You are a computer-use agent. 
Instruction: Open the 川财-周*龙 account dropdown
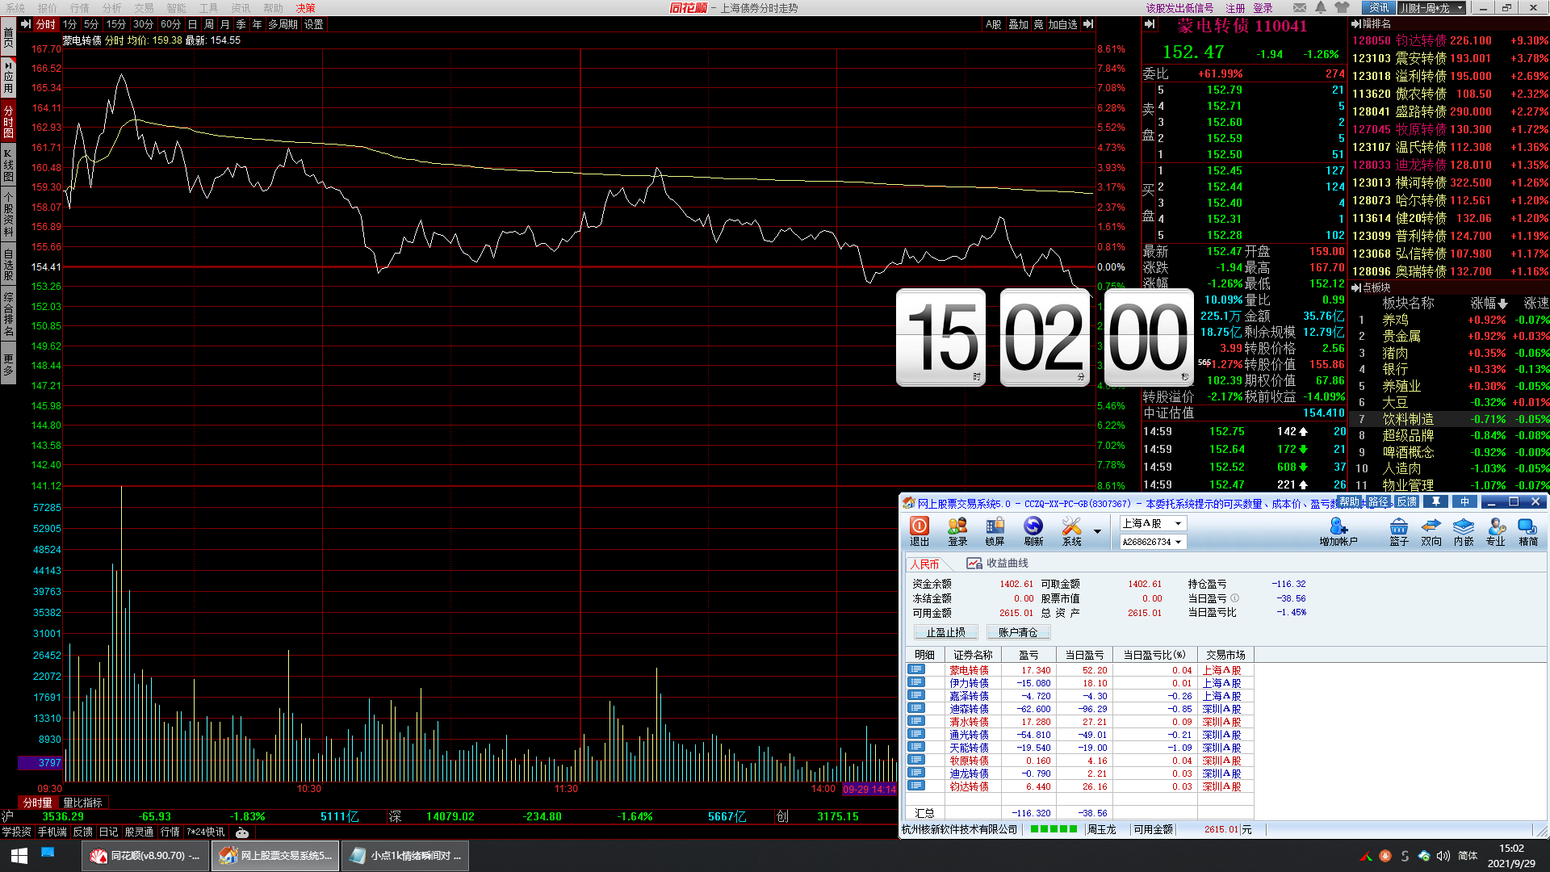(1431, 7)
